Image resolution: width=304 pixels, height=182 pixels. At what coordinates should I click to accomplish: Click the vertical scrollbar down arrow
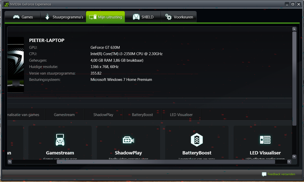coord(294,157)
